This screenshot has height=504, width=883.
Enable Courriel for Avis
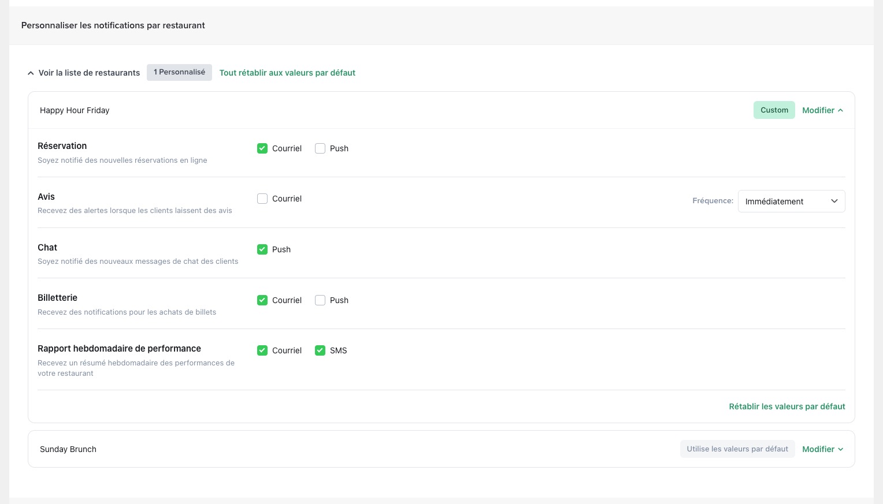tap(262, 199)
